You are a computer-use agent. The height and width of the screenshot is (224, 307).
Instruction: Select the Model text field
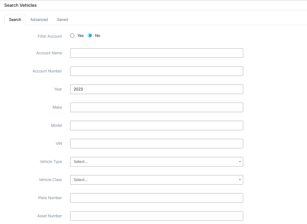coord(157,126)
